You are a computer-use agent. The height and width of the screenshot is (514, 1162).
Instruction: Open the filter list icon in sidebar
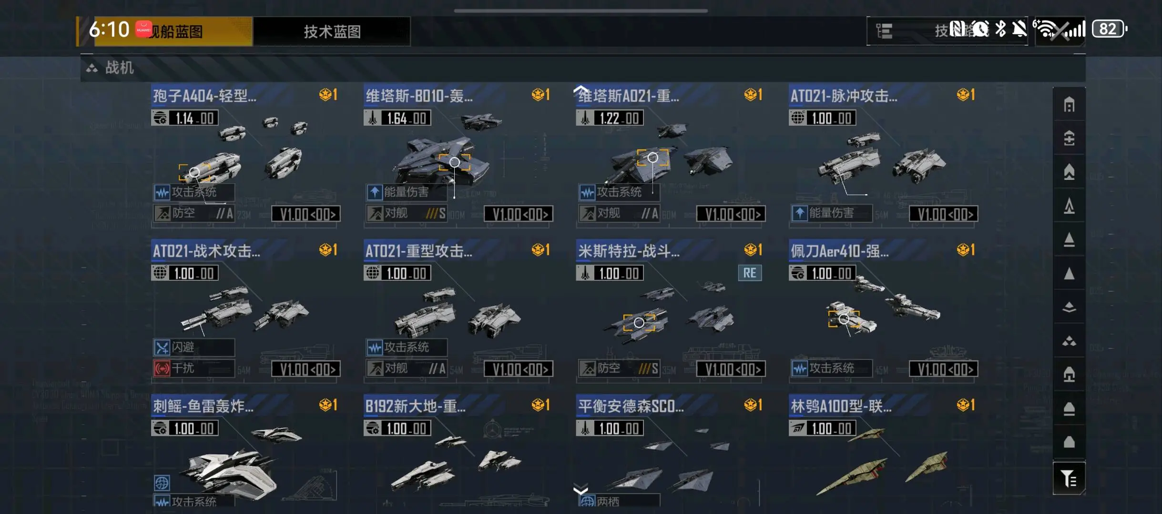pos(1069,478)
